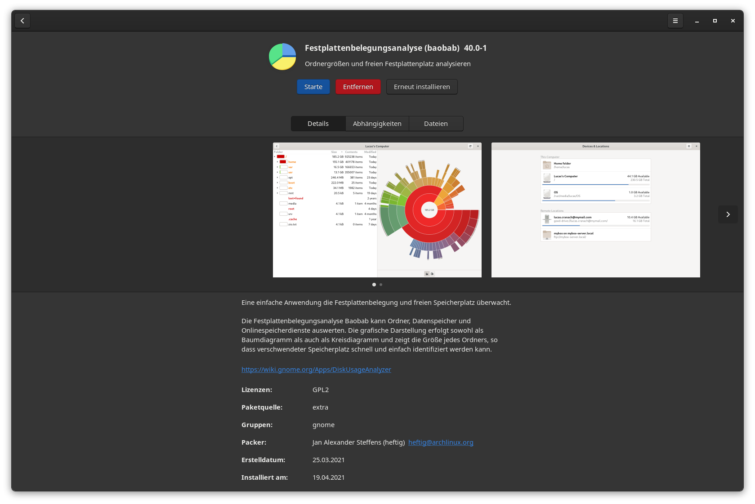Select the first carousel page dot
Viewport: 755px width, 504px height.
click(374, 285)
